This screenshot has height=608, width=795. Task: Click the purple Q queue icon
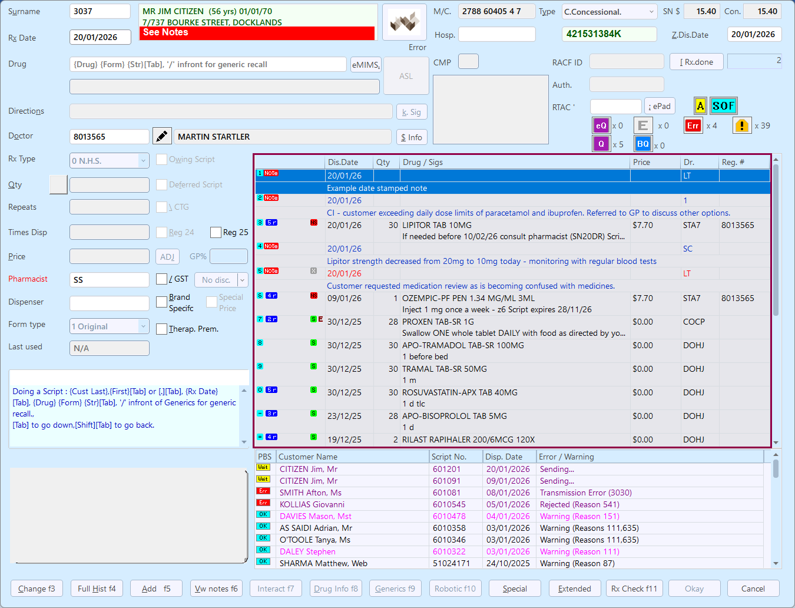point(601,144)
